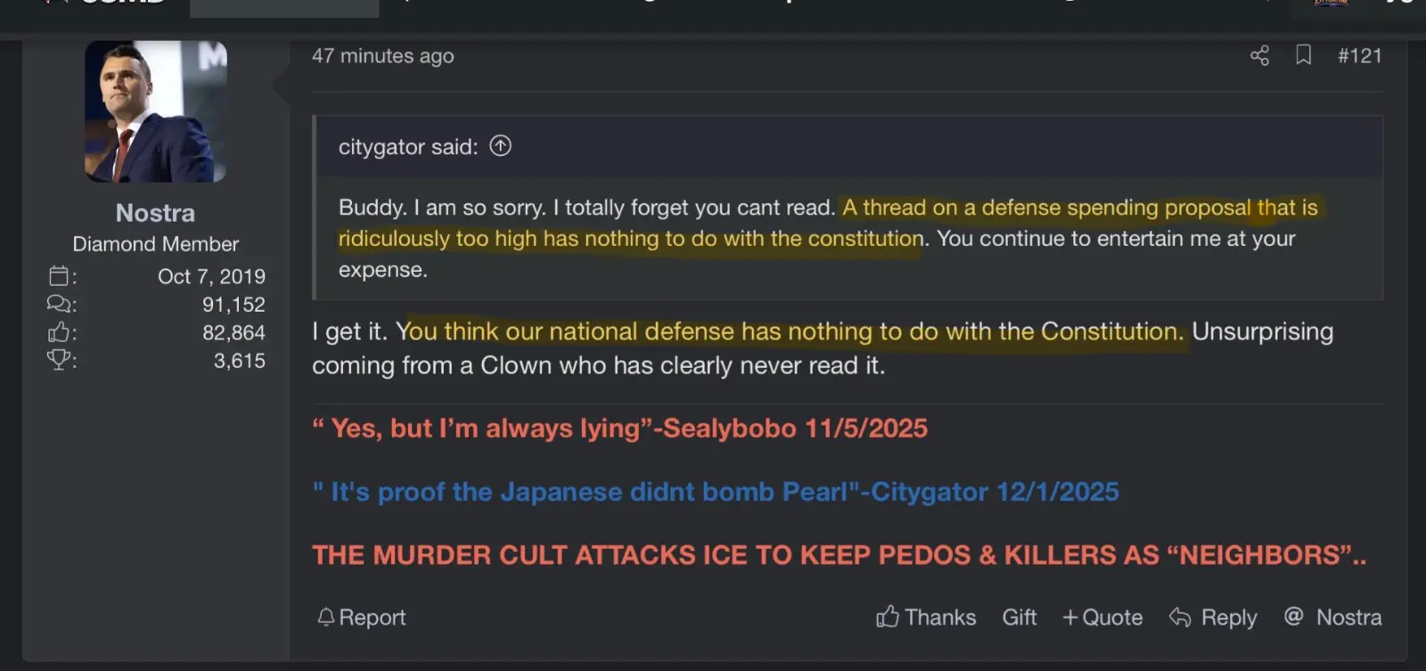Screen dimensions: 1426x671
Task: Open the 91,152 messages count link
Action: (234, 305)
